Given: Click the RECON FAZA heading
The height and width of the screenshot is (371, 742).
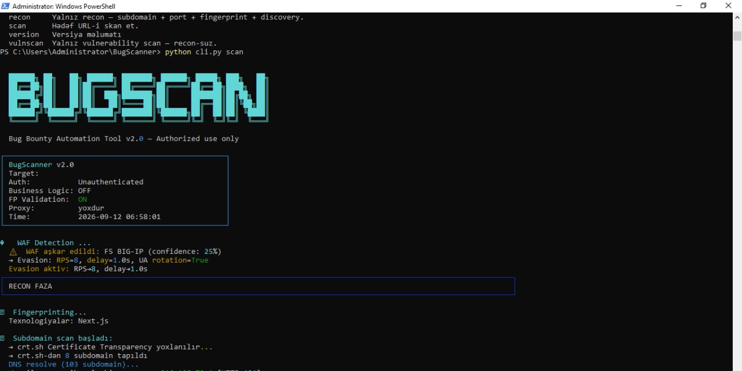Looking at the screenshot, I should coord(31,286).
